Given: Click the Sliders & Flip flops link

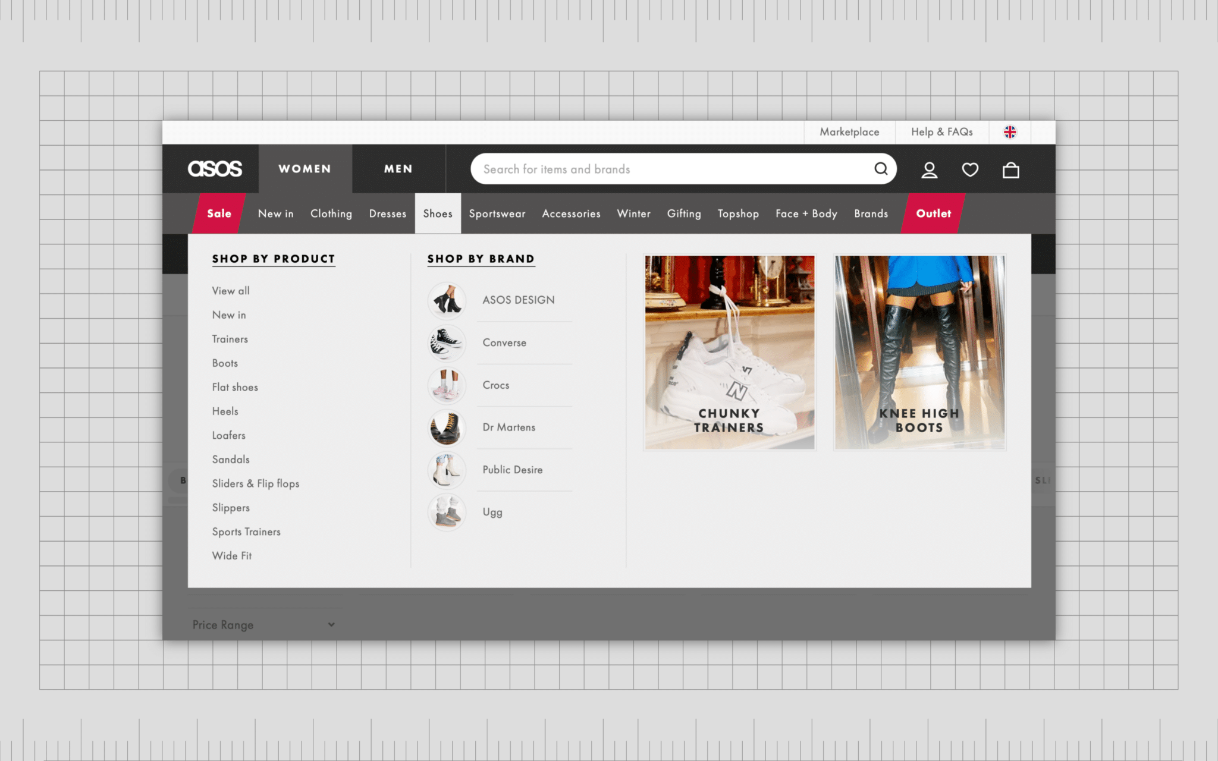Looking at the screenshot, I should 256,483.
